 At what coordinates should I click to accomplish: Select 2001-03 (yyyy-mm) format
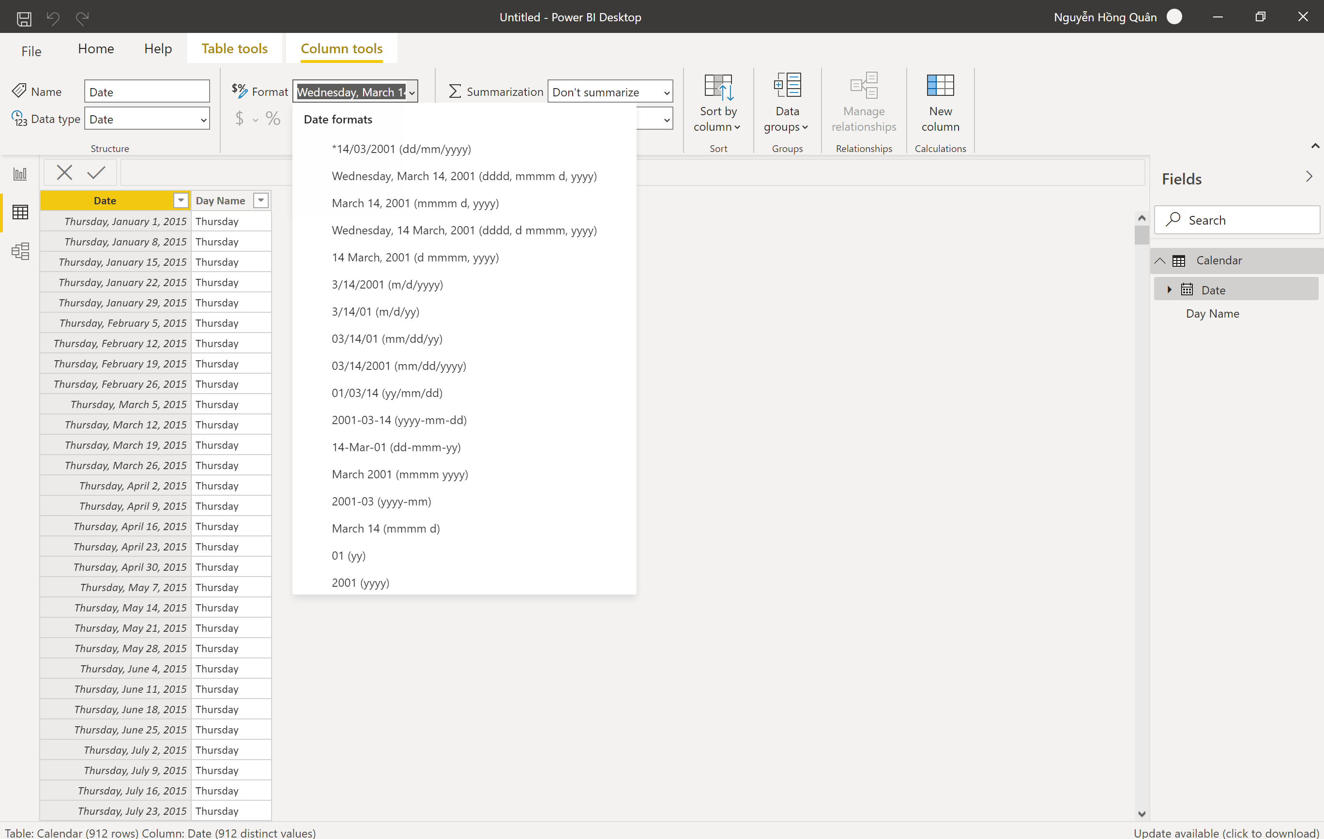pos(464,502)
